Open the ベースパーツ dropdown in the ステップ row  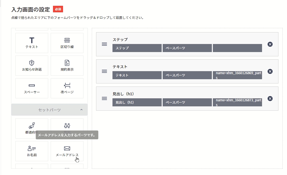[x=187, y=48]
